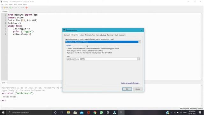The height and width of the screenshot is (115, 204).
Task: Click code line 'utime.sleep(1)'
Action: tap(22, 34)
